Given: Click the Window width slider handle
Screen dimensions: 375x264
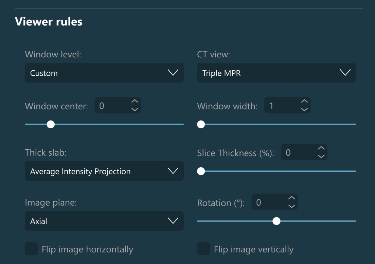Looking at the screenshot, I should click(x=201, y=125).
